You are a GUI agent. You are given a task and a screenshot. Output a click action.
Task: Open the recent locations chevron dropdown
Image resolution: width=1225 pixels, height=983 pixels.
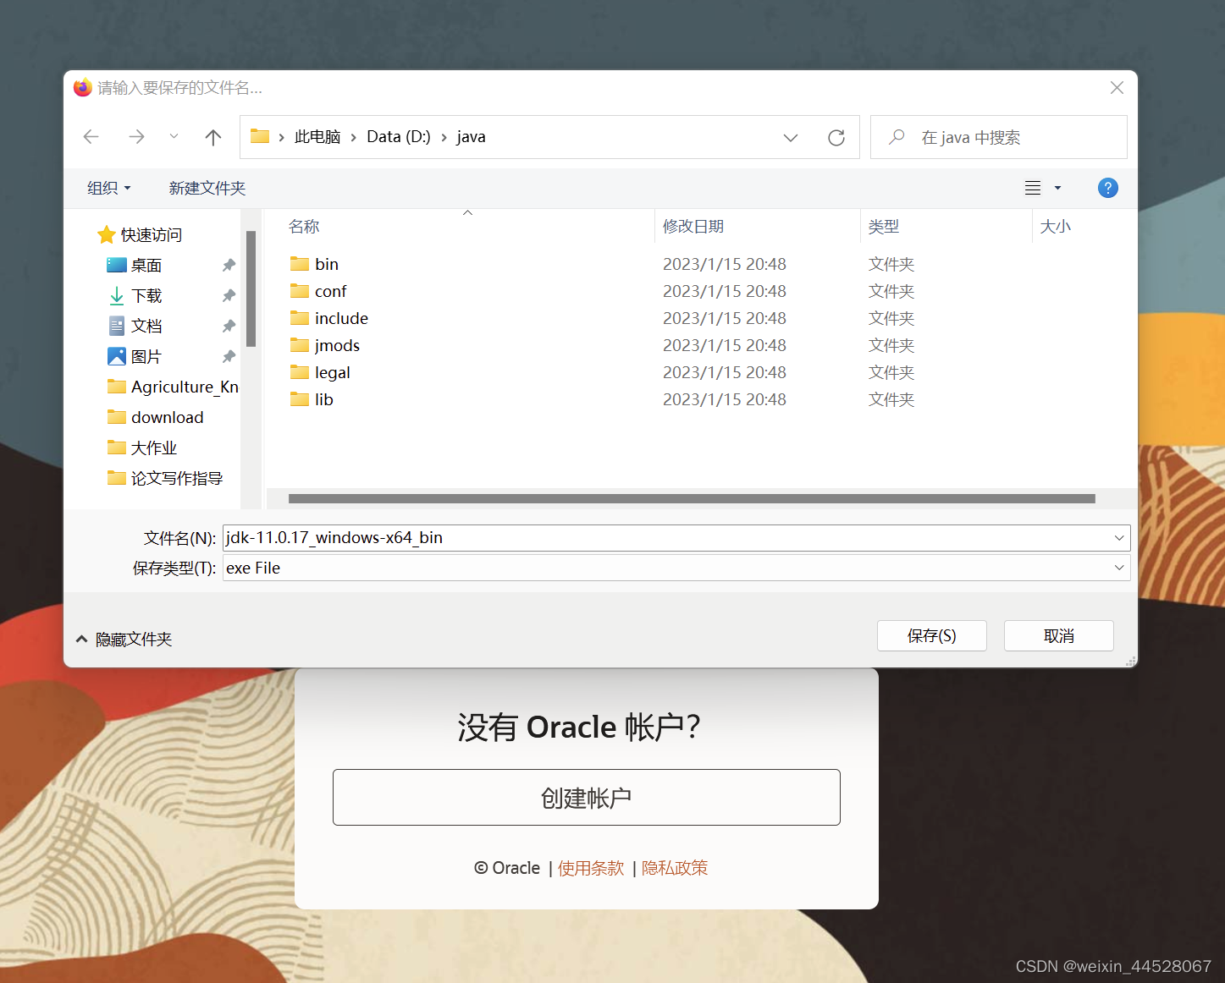tap(174, 136)
